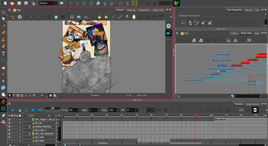Toggle the light table bulb icon

[x=10, y=95]
